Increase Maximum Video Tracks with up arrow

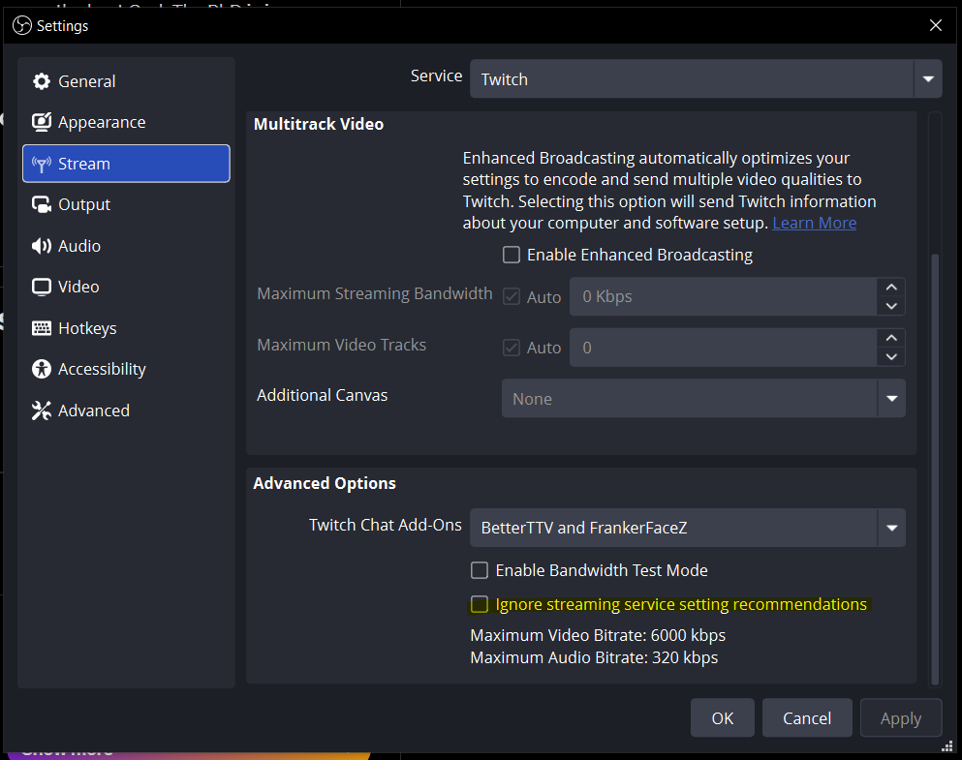891,338
